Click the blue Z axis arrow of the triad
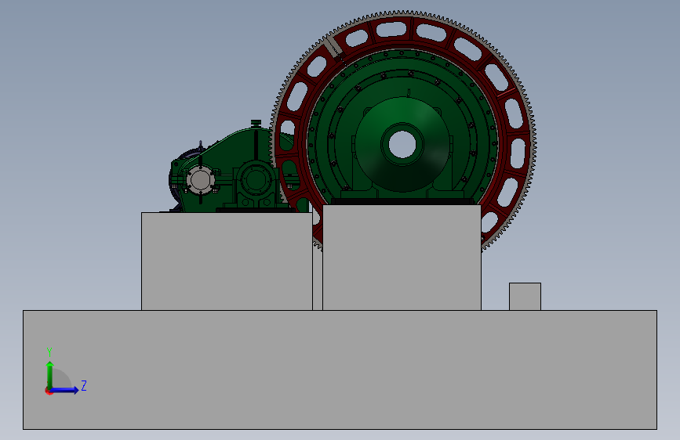The image size is (680, 440). 64,390
